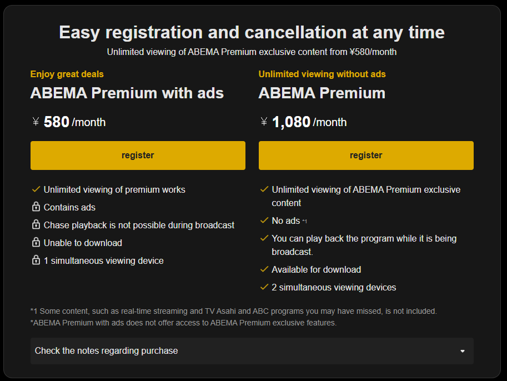Image resolution: width=507 pixels, height=381 pixels.
Task: Click the checkmark icon next to No ads
Action: tap(264, 220)
